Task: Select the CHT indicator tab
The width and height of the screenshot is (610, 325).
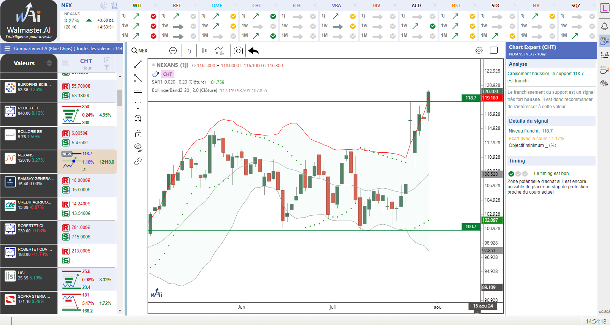Action: (x=257, y=6)
